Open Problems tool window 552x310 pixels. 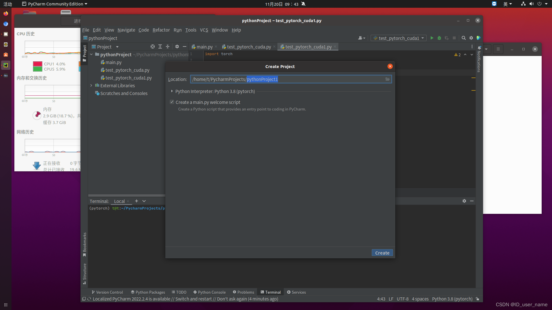pos(244,292)
